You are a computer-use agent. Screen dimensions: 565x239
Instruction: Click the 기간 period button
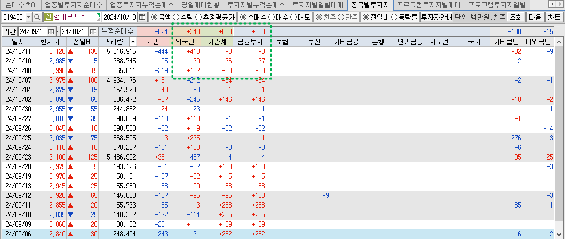(10, 31)
